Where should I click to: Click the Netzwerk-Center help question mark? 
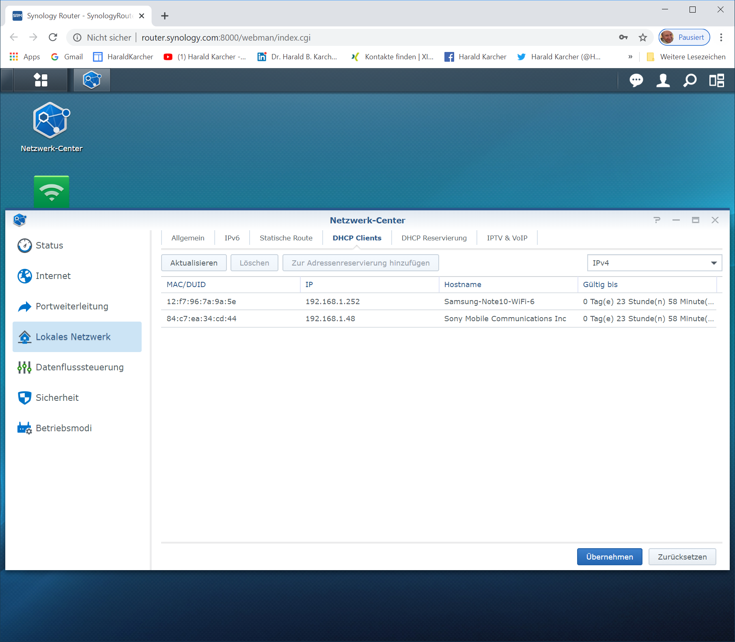point(657,220)
